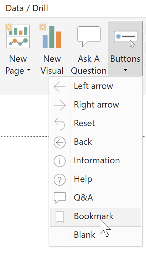Click the New Page chart icon

[x=18, y=36]
